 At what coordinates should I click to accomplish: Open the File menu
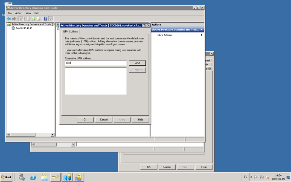point(10,13)
